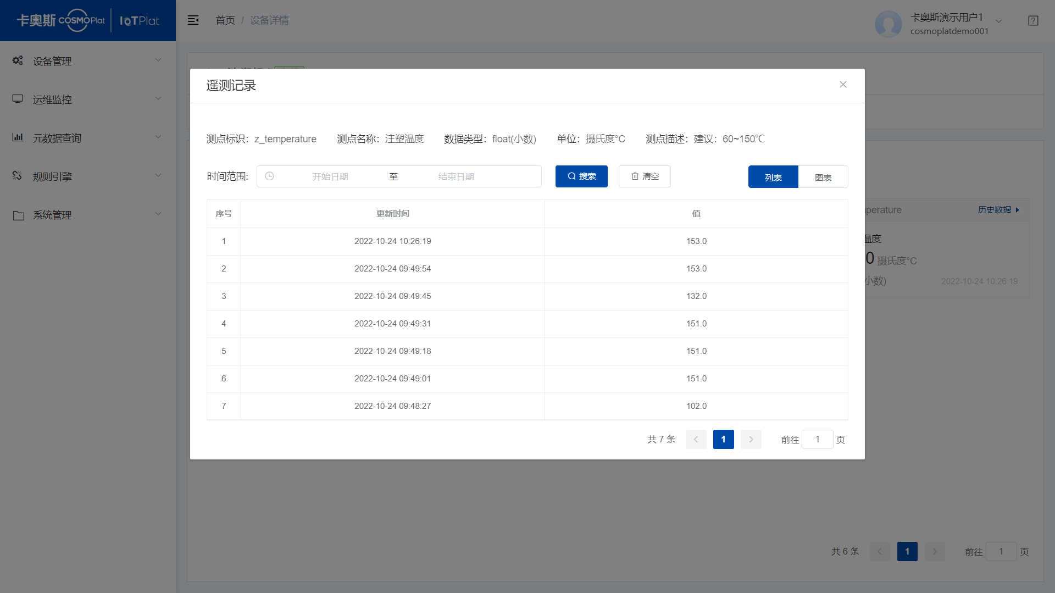Click dialog pagination previous page arrow
This screenshot has height=593, width=1055.
[696, 439]
